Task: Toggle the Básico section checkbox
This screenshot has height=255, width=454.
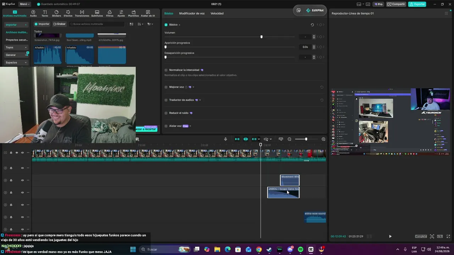Action: 166,25
